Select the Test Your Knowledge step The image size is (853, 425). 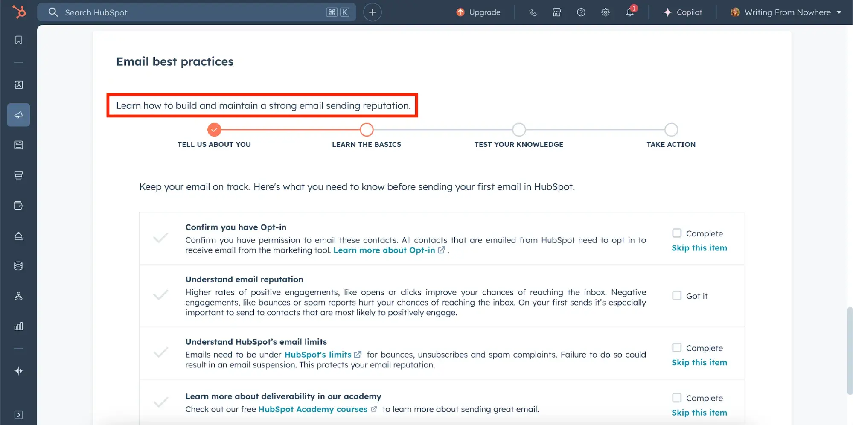click(x=519, y=130)
